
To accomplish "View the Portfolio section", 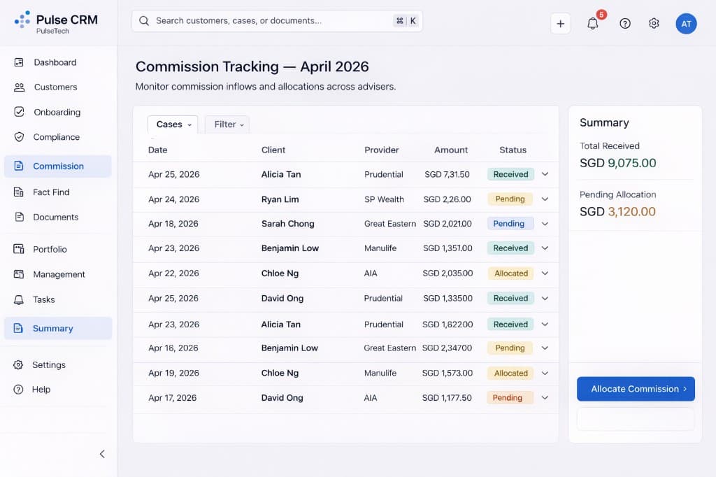I will 49,249.
